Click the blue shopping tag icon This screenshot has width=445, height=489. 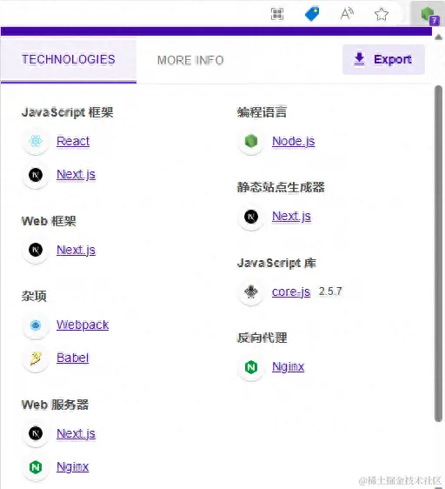coord(312,14)
